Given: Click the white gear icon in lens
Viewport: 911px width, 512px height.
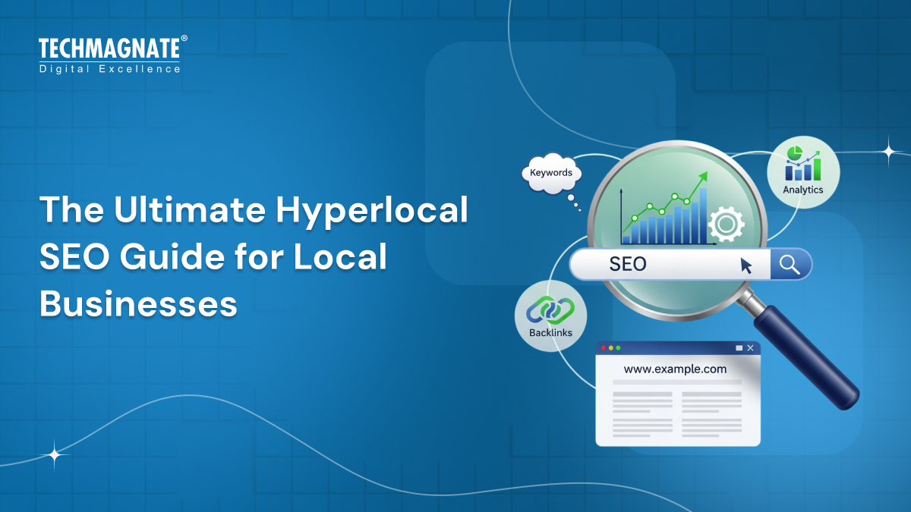Looking at the screenshot, I should 725,225.
